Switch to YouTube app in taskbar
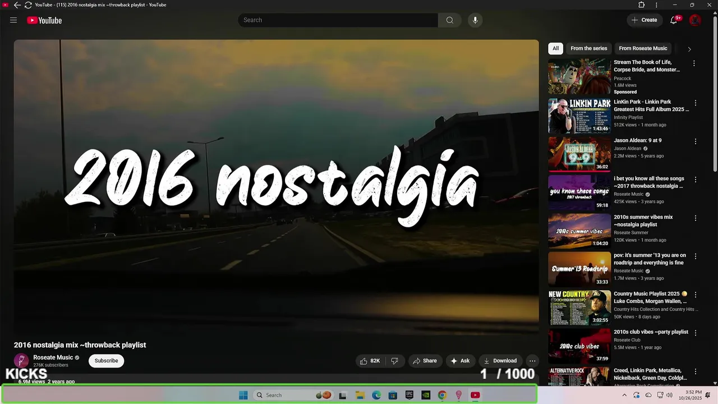The width and height of the screenshot is (718, 404). click(x=475, y=395)
